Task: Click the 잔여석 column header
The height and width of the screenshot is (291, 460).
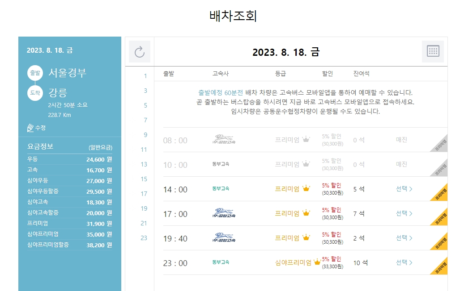Action: 362,74
